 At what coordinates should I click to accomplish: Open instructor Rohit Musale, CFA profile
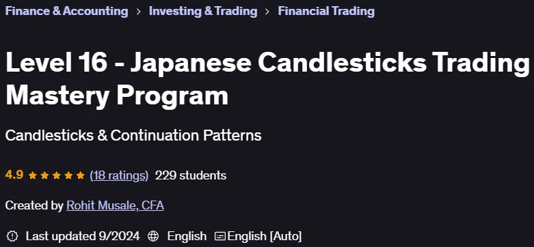115,205
